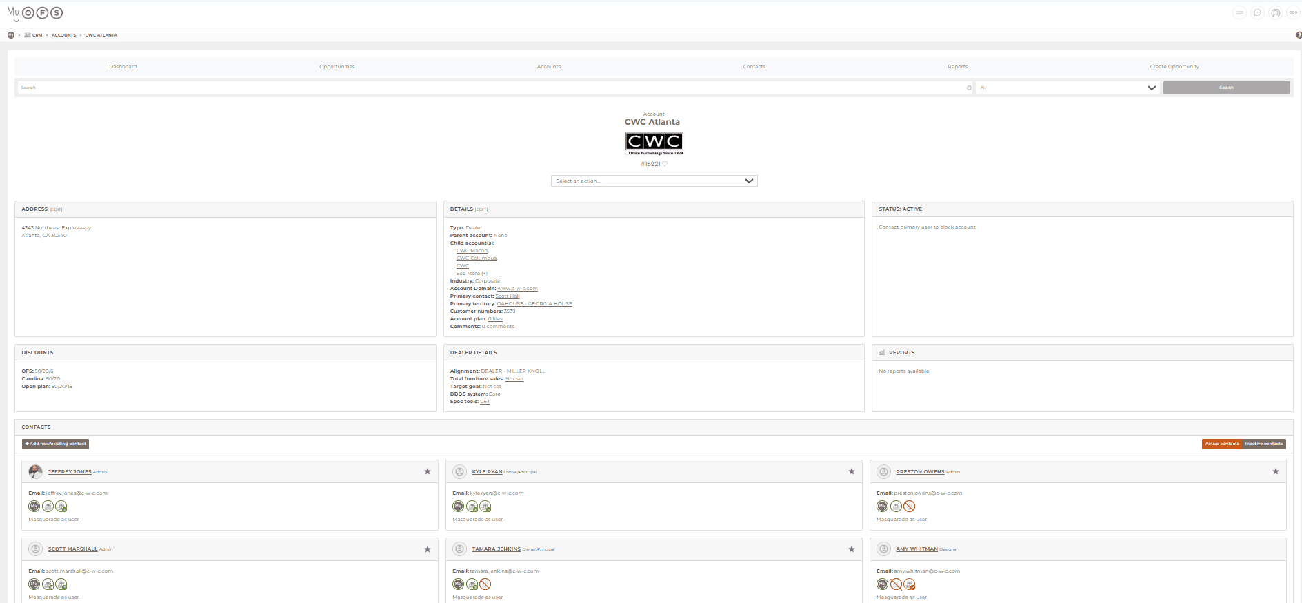Click Kyle Ryan's avatar placeholder icon
The height and width of the screenshot is (603, 1302).
(459, 471)
